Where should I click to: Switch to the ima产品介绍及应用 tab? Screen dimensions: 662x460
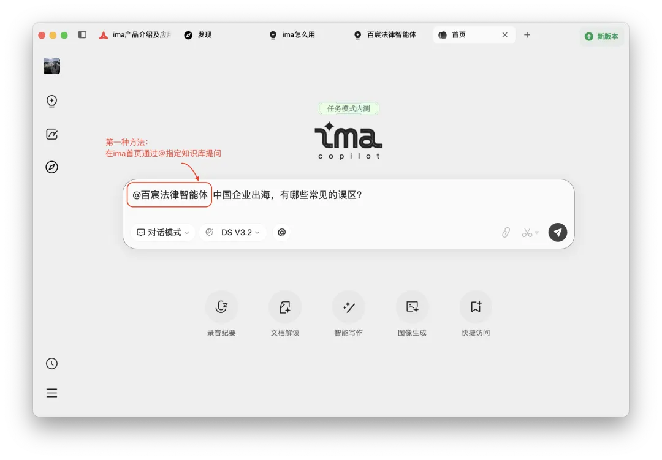point(135,34)
